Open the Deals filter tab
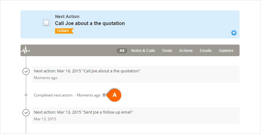The height and width of the screenshot is (134, 261). (167, 50)
